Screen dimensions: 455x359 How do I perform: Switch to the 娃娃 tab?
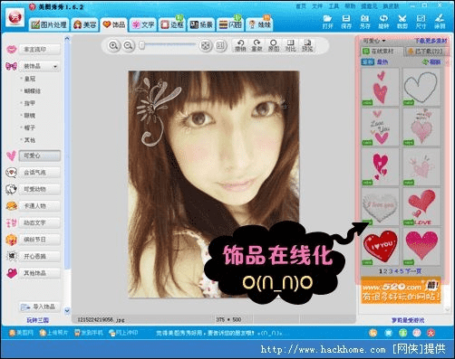[259, 24]
